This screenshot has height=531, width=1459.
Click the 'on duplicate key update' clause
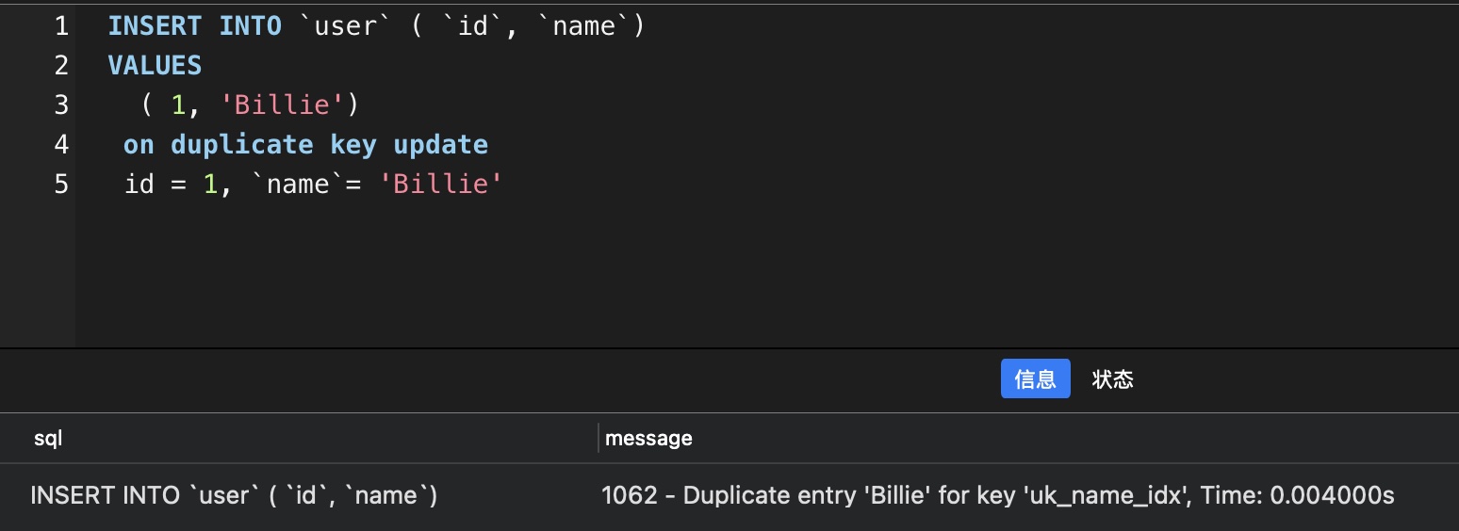pyautogui.click(x=305, y=144)
